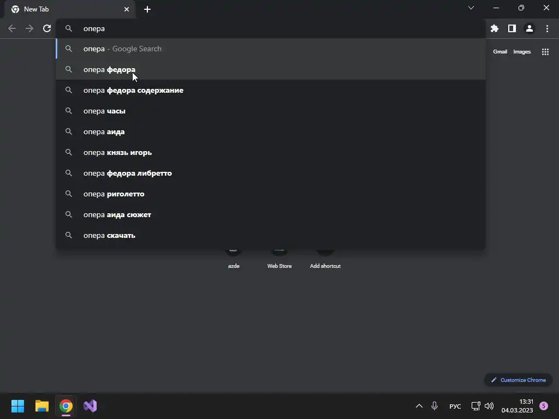Open Chrome three-dot menu
The height and width of the screenshot is (419, 559).
[547, 28]
